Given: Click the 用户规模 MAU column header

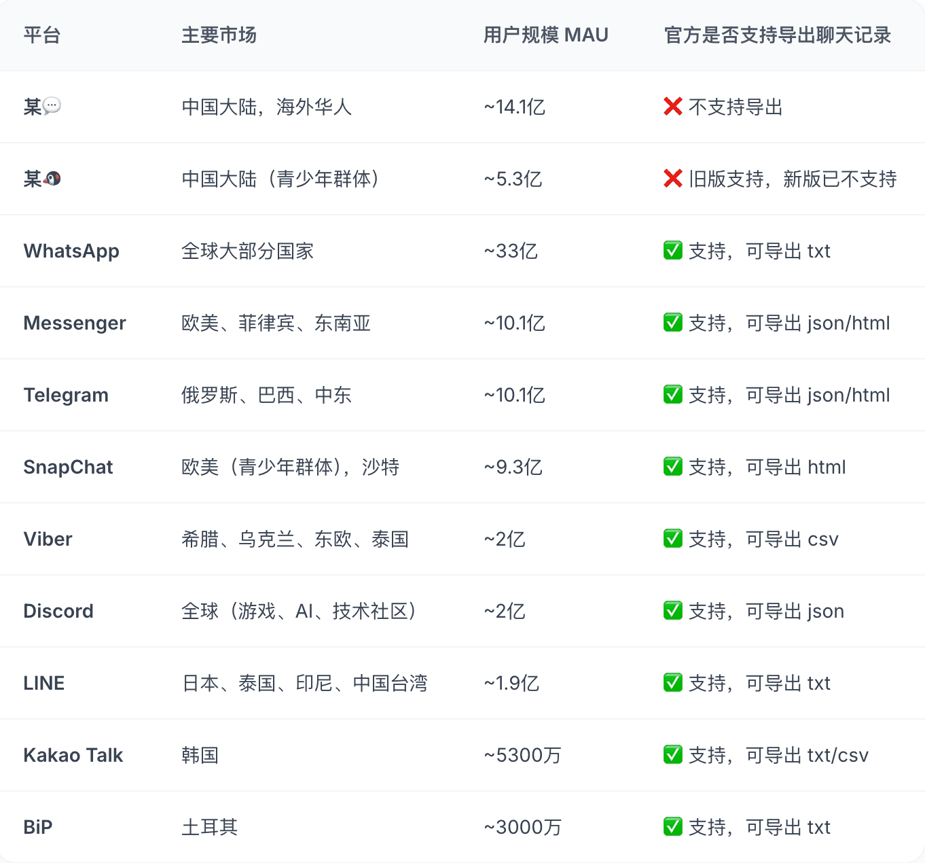Looking at the screenshot, I should (545, 35).
